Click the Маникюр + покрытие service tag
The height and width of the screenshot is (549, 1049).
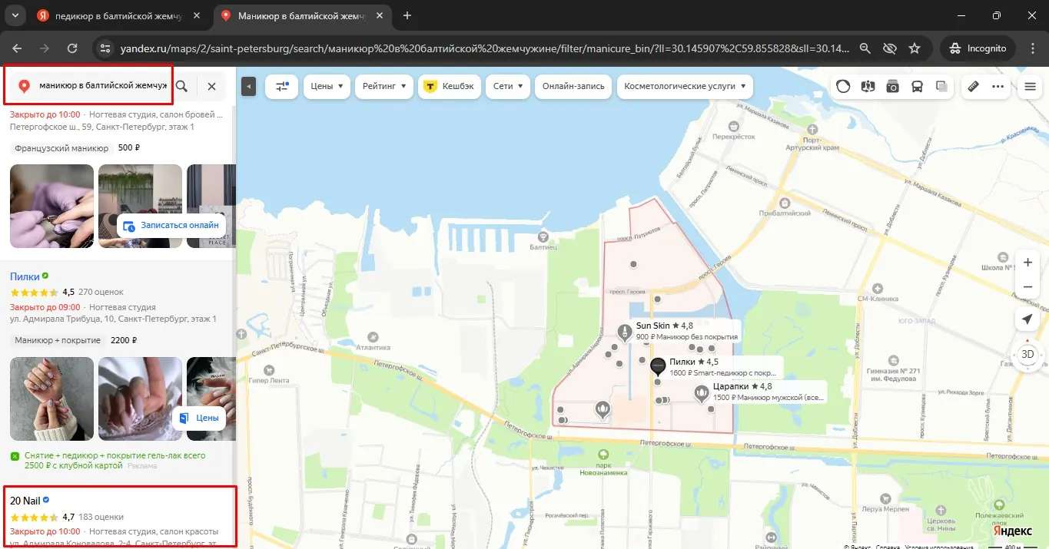pos(58,340)
